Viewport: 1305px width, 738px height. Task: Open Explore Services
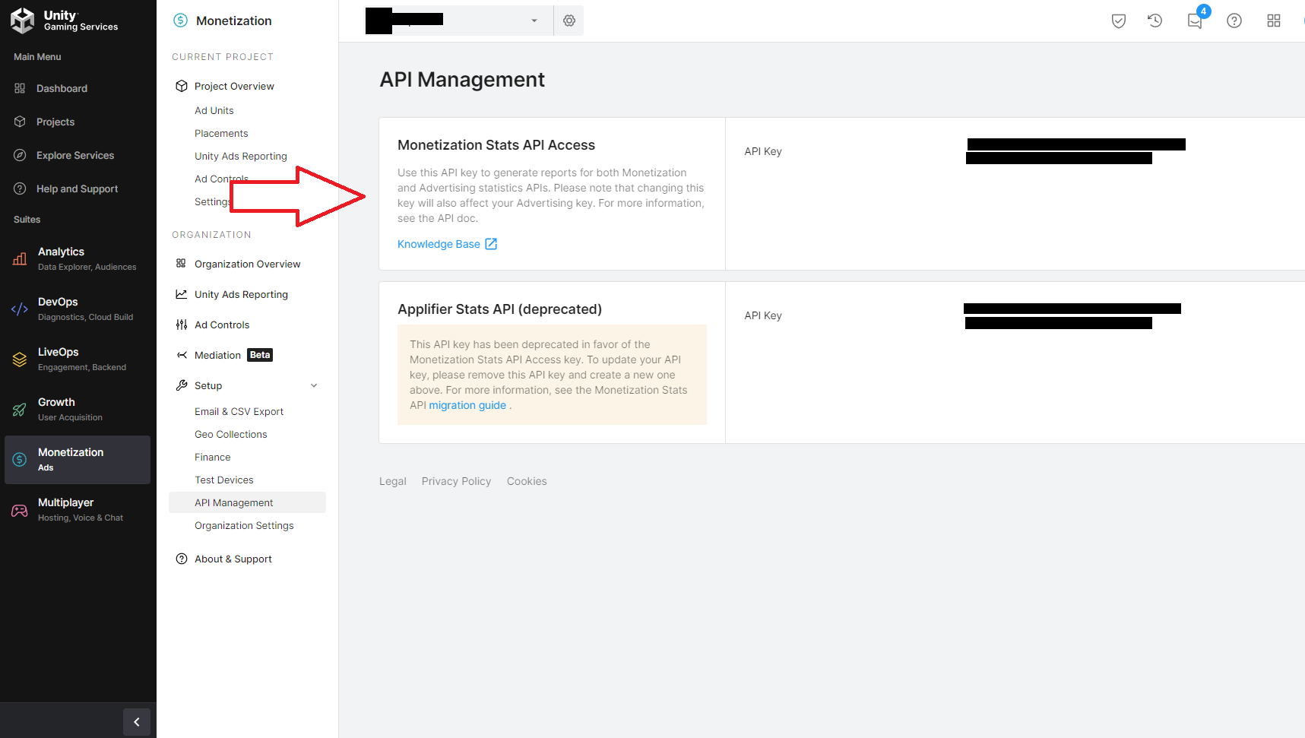pos(75,155)
